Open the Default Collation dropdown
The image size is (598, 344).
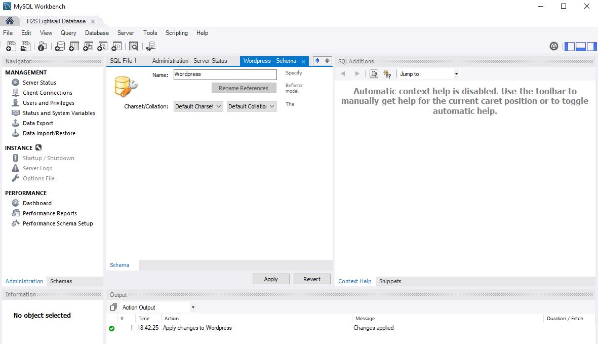coord(251,106)
